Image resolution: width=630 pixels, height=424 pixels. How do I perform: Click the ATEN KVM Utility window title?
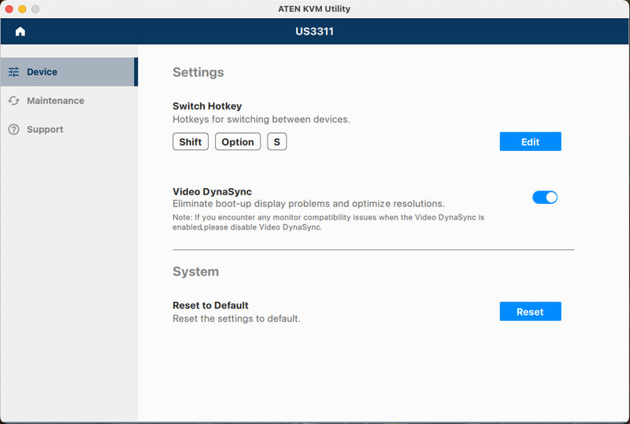click(x=314, y=9)
